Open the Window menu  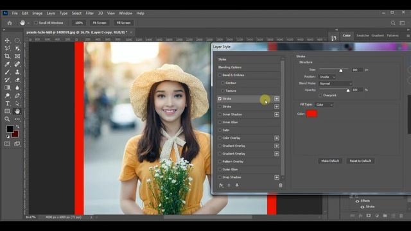(125, 13)
